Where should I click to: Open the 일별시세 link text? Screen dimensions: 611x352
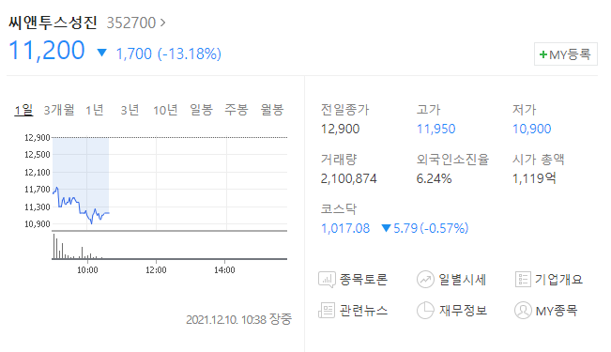click(463, 280)
